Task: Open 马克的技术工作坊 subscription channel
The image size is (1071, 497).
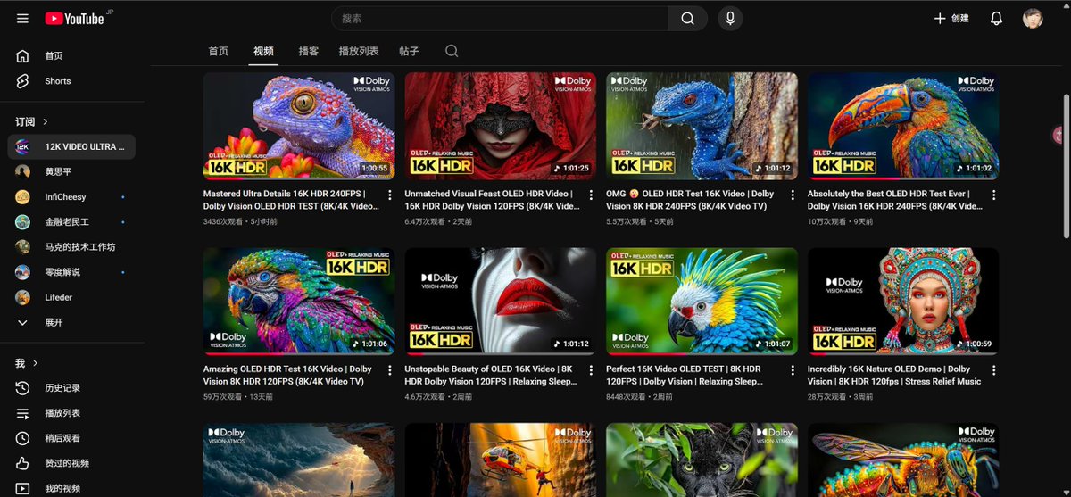Action: (x=71, y=246)
